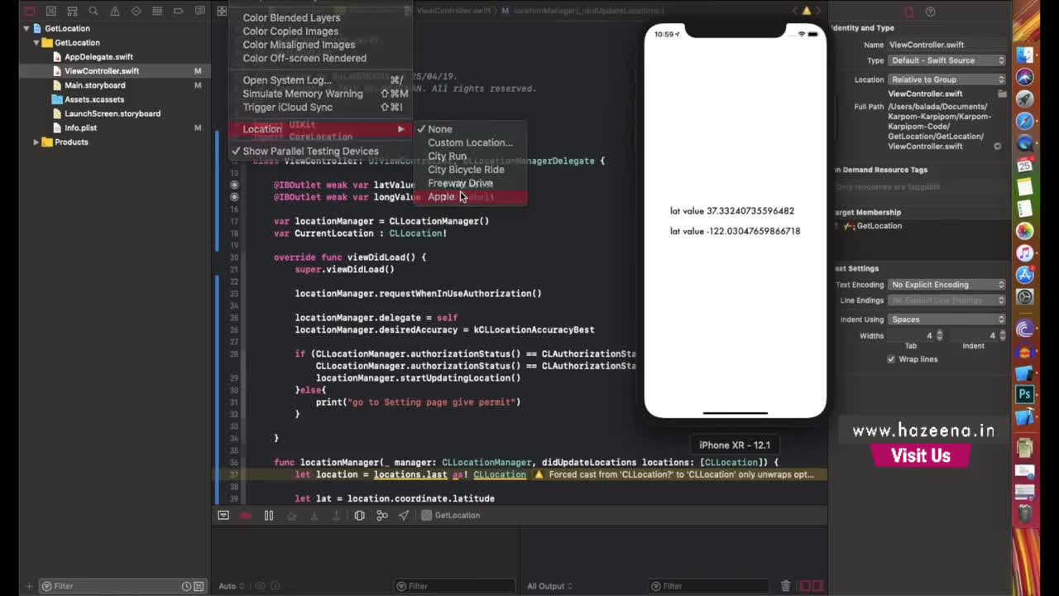Open Indent Using Spaces dropdown
The width and height of the screenshot is (1059, 596).
tap(947, 320)
